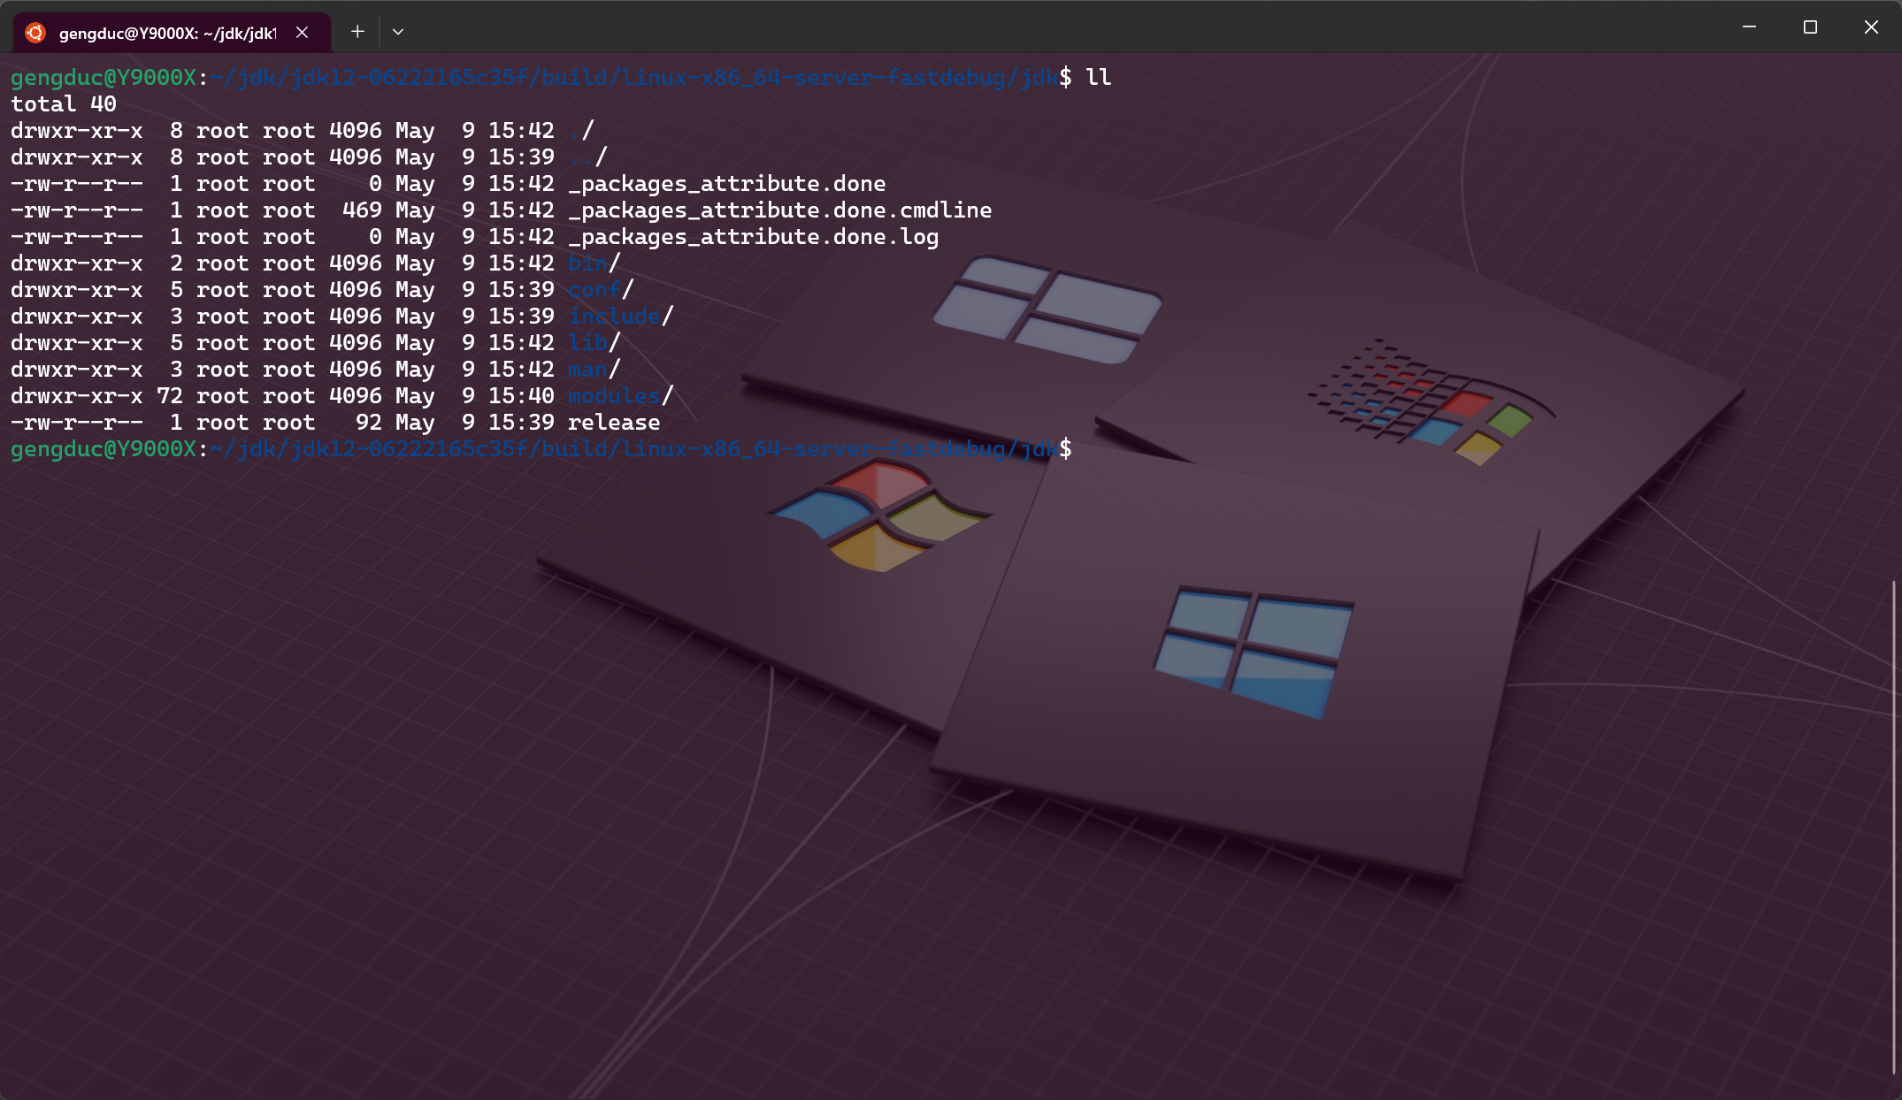This screenshot has height=1100, width=1902.
Task: Expand the new tab profiles dropdown
Action: [x=398, y=32]
